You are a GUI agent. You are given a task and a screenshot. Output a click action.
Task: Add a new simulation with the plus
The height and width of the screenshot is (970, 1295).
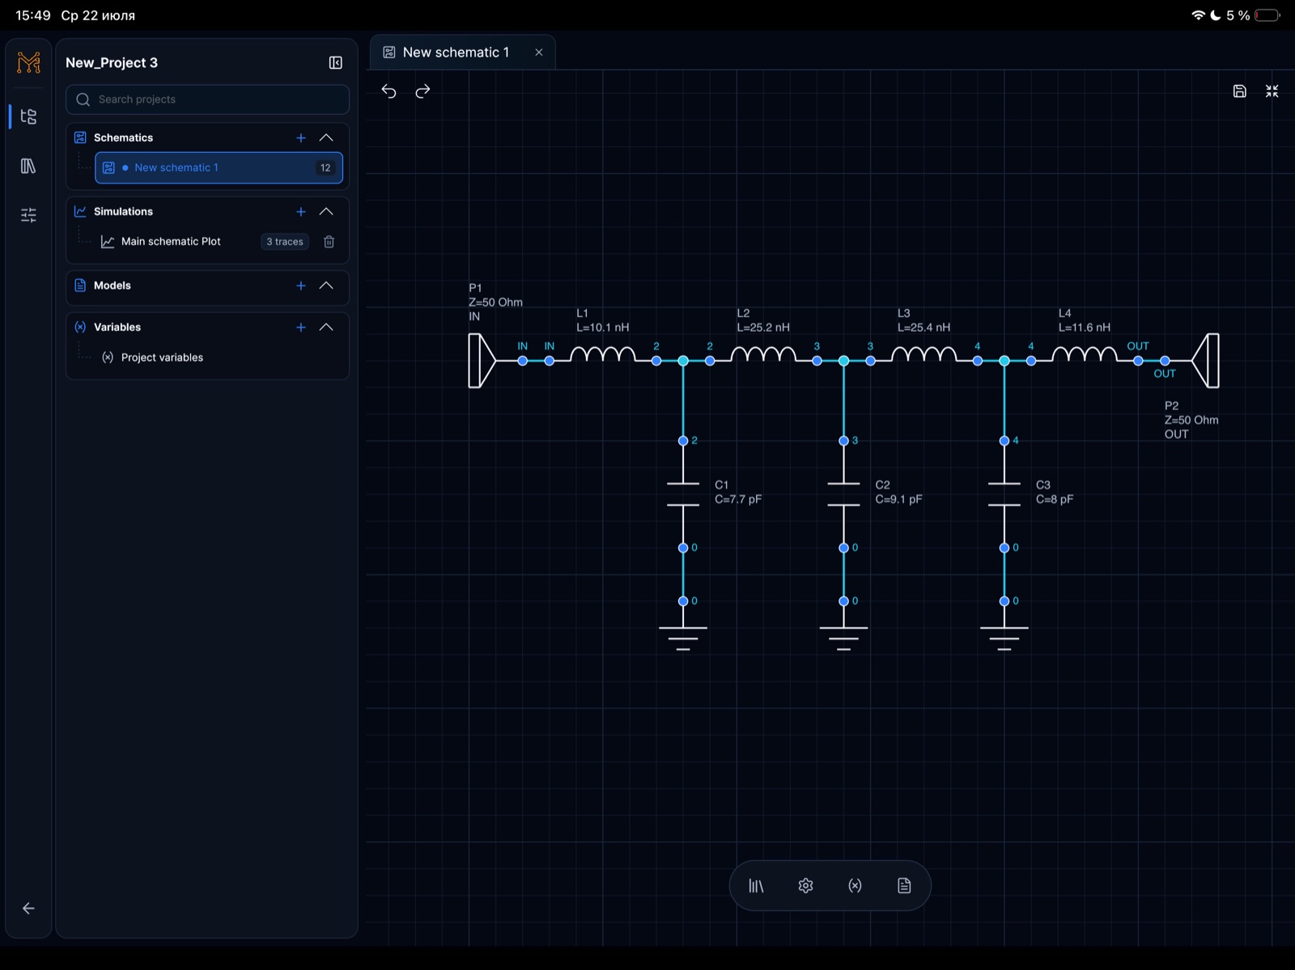(301, 212)
